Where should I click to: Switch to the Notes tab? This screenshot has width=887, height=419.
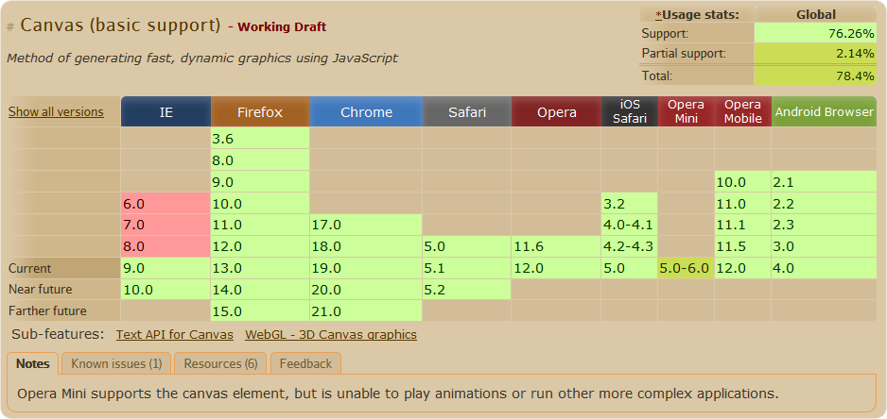(x=33, y=363)
